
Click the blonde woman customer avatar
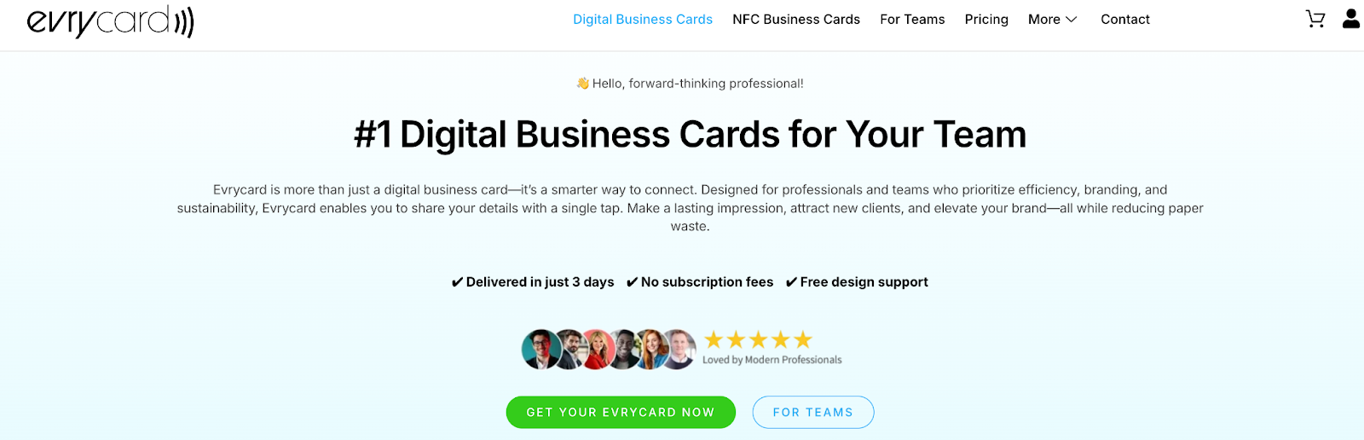(597, 350)
